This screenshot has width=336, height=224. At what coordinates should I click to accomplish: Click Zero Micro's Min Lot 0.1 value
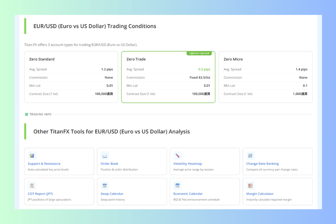pyautogui.click(x=305, y=85)
